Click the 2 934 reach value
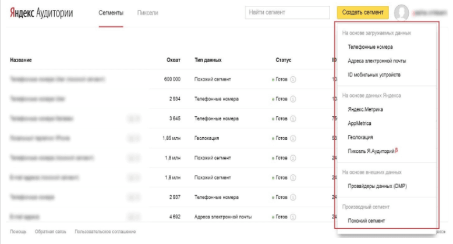This screenshot has height=244, width=453. point(175,99)
